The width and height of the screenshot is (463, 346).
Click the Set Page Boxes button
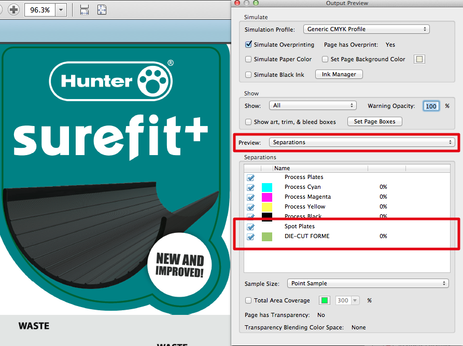[374, 121]
